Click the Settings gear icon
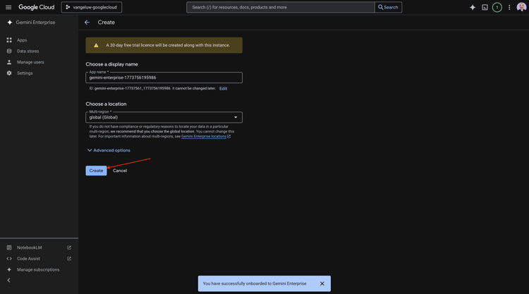 click(x=9, y=73)
